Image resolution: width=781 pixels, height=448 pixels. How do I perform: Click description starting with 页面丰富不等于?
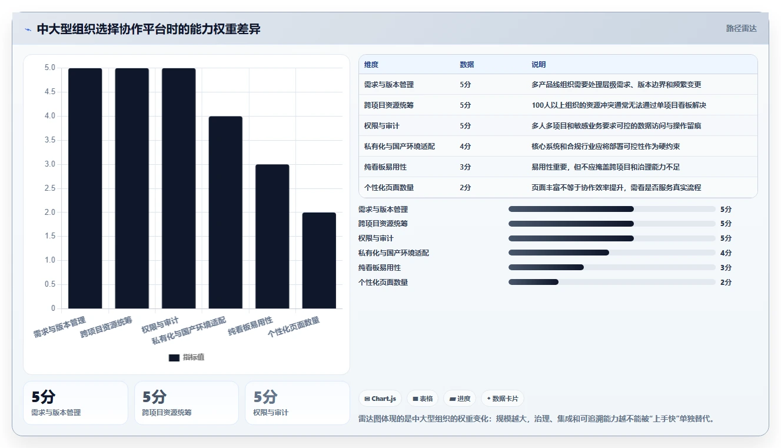616,188
